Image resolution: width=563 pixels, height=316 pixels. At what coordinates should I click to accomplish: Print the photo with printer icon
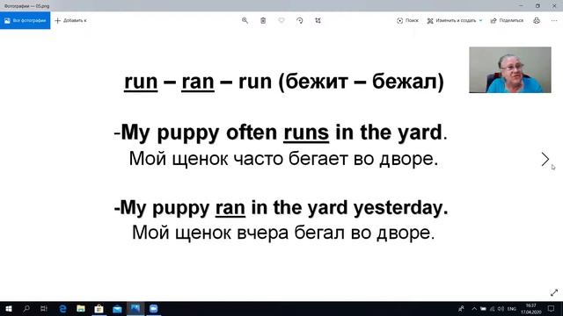pyautogui.click(x=537, y=20)
